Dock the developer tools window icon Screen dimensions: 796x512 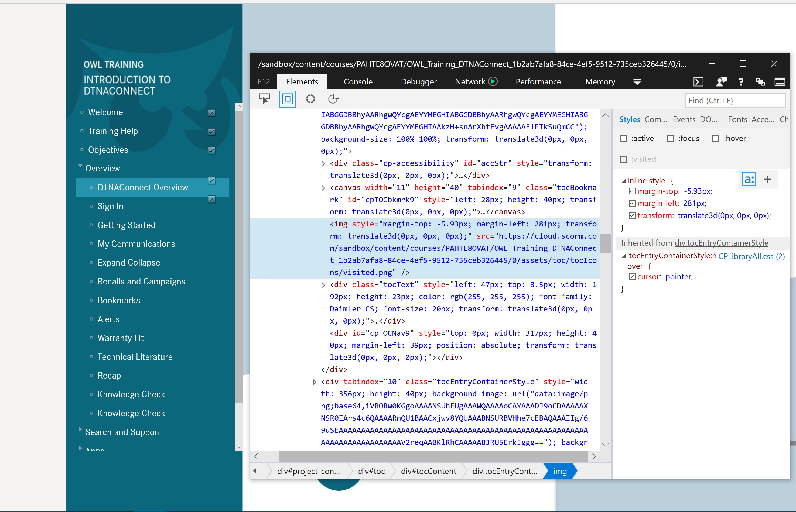[x=780, y=82]
